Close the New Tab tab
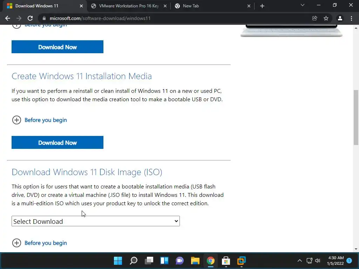This screenshot has width=359, height=269. [x=249, y=6]
